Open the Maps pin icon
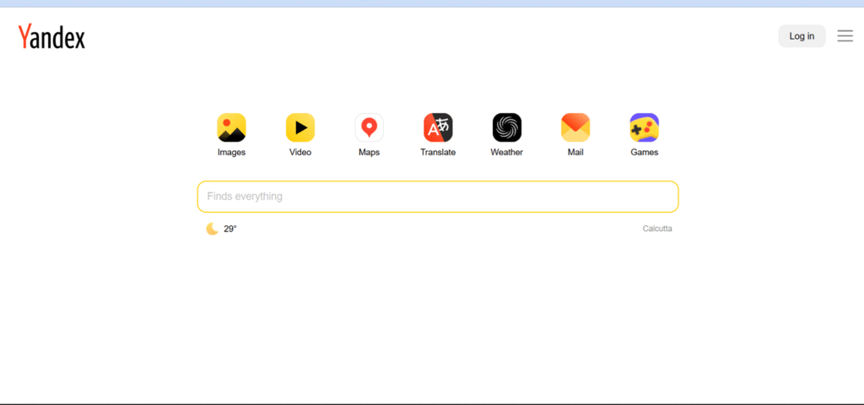 click(369, 127)
